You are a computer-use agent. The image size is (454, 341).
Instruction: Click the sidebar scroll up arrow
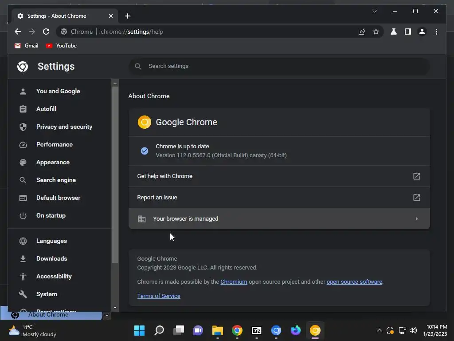click(115, 83)
